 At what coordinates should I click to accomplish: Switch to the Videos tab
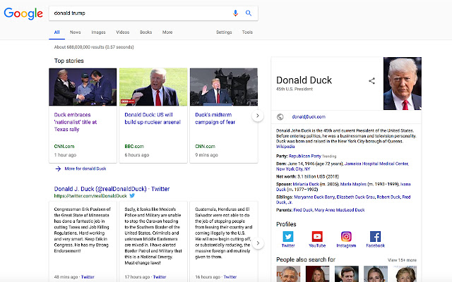click(122, 32)
